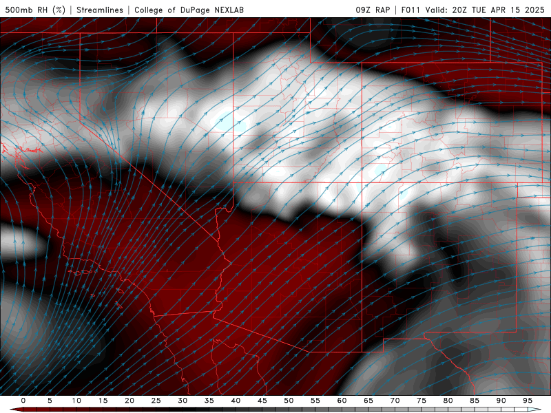
Task: Click the "45" legend label
Action: (262, 401)
